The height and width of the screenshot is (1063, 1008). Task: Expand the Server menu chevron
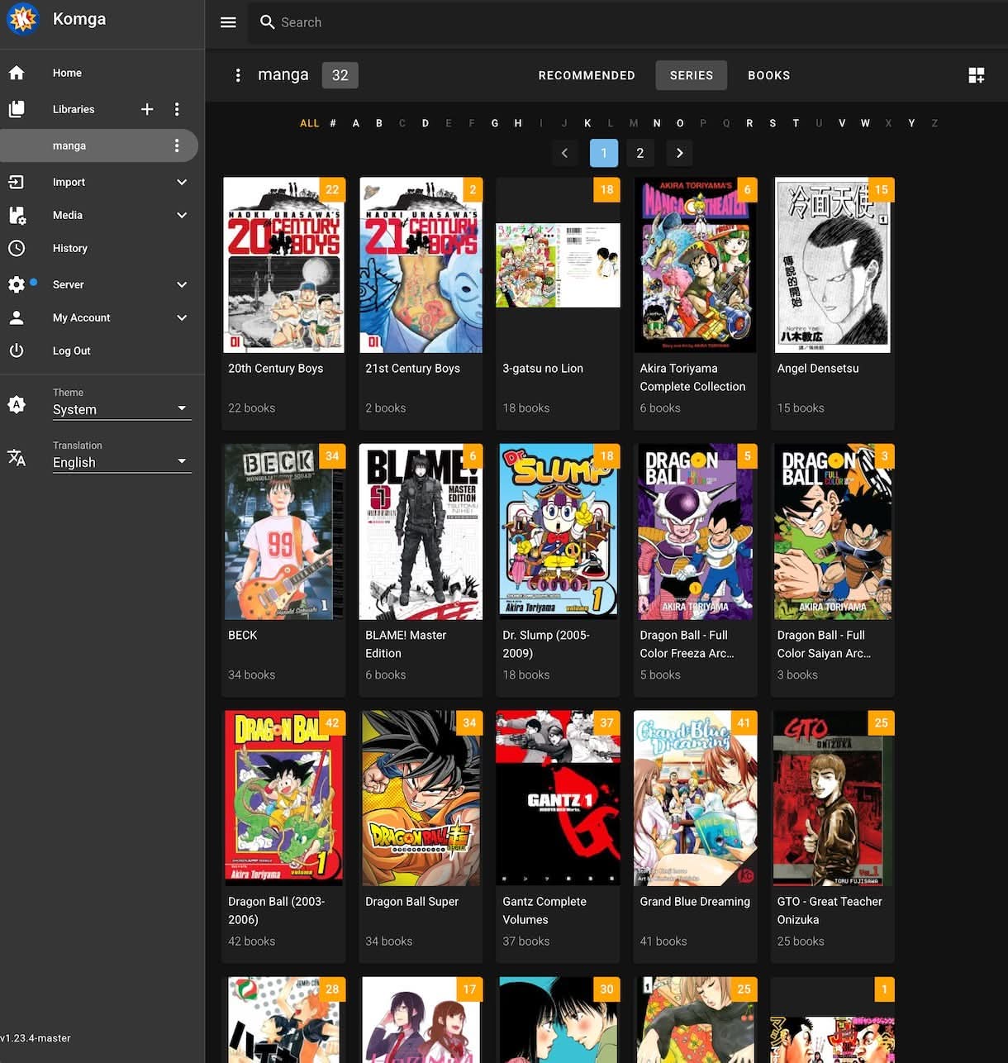[182, 284]
